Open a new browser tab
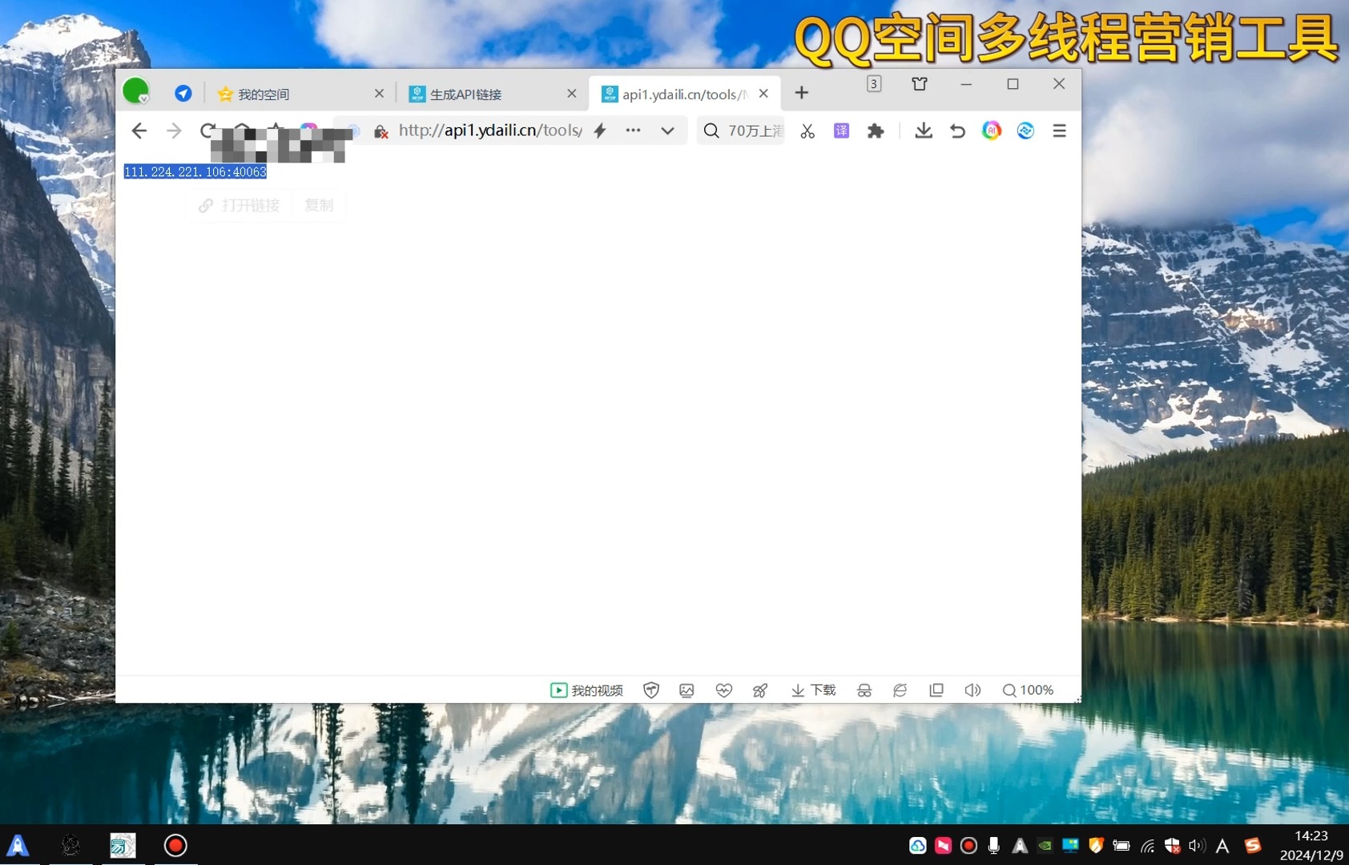1349x865 pixels. (801, 93)
